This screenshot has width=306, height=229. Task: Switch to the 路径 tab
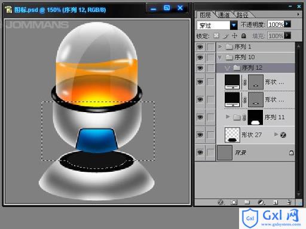[x=243, y=15]
